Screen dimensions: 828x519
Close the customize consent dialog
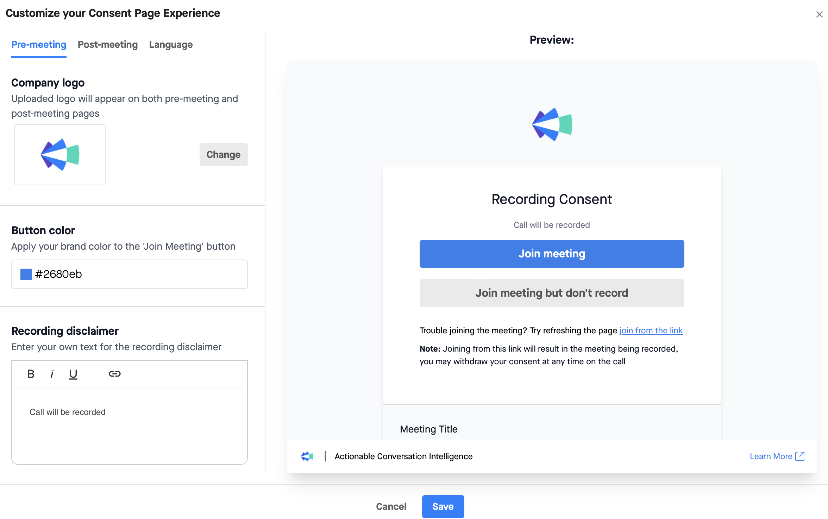[819, 14]
